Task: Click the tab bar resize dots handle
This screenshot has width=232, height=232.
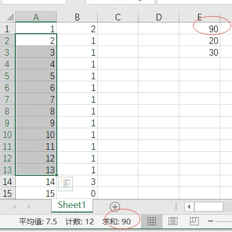Action: point(176,206)
